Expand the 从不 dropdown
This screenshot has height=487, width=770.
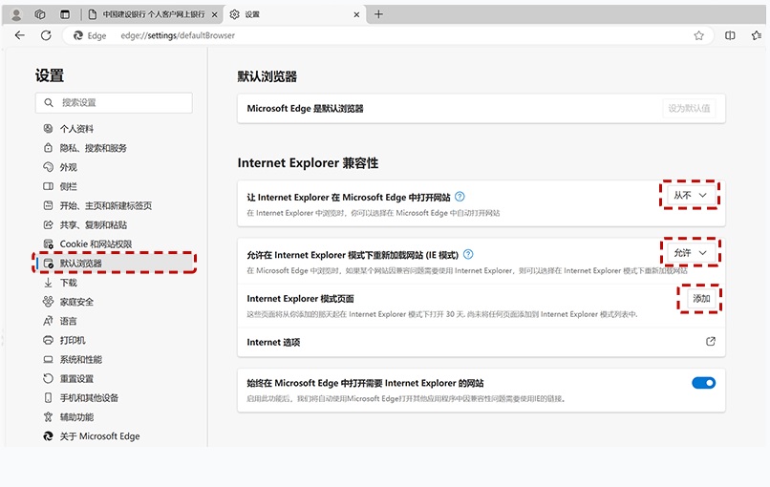coord(690,195)
